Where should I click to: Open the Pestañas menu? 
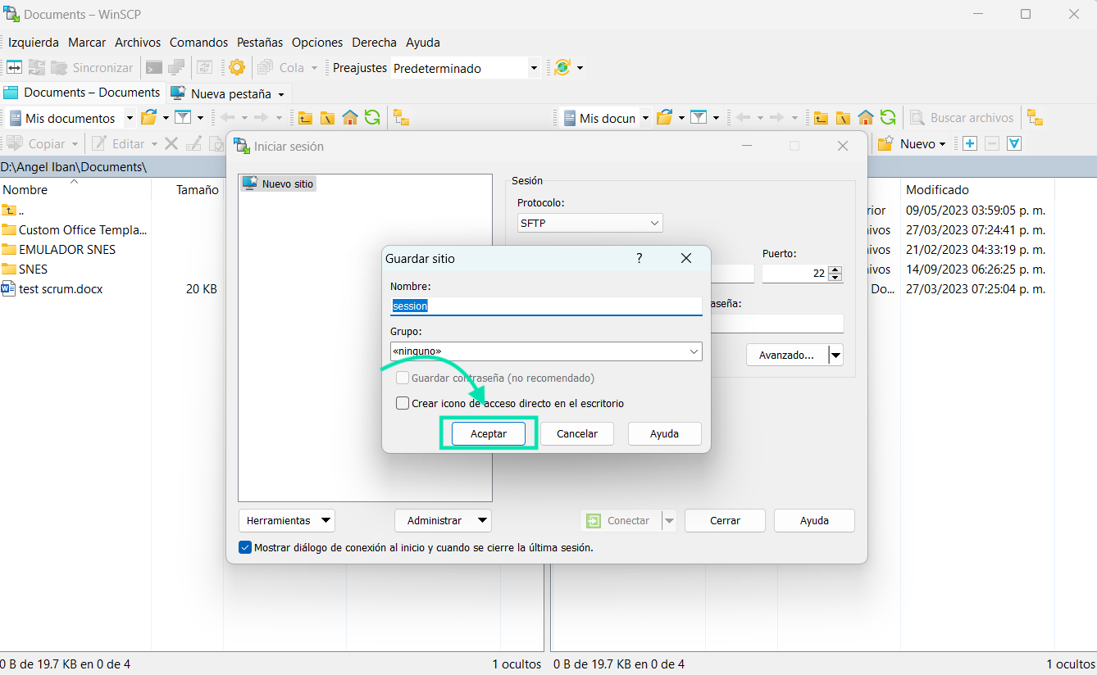(260, 42)
